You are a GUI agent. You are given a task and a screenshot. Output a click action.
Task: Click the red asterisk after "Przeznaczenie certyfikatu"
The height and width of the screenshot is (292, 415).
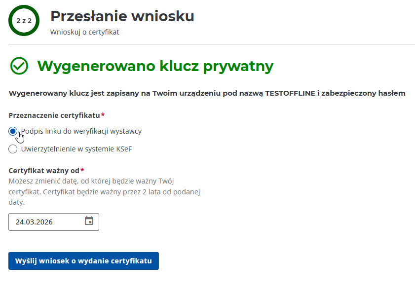pos(103,115)
